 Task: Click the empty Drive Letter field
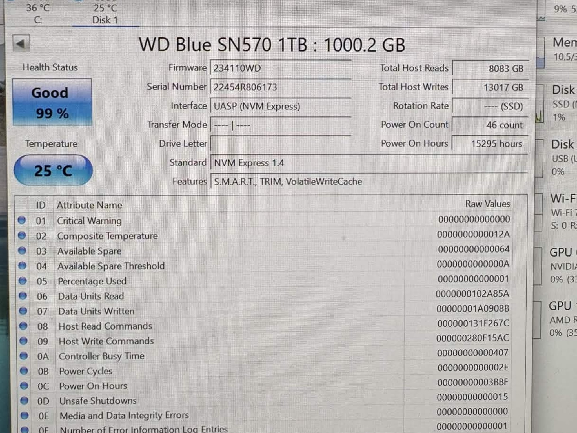(281, 144)
